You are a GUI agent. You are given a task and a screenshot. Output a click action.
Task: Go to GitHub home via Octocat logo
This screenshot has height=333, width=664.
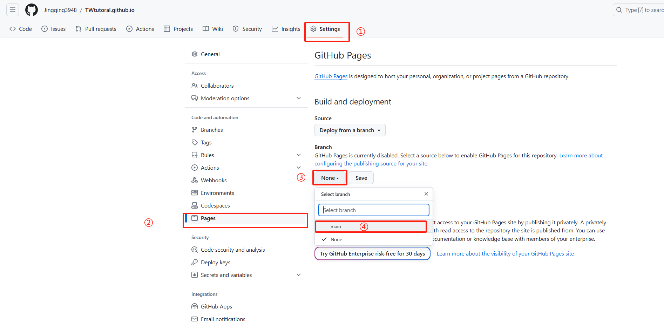[32, 10]
